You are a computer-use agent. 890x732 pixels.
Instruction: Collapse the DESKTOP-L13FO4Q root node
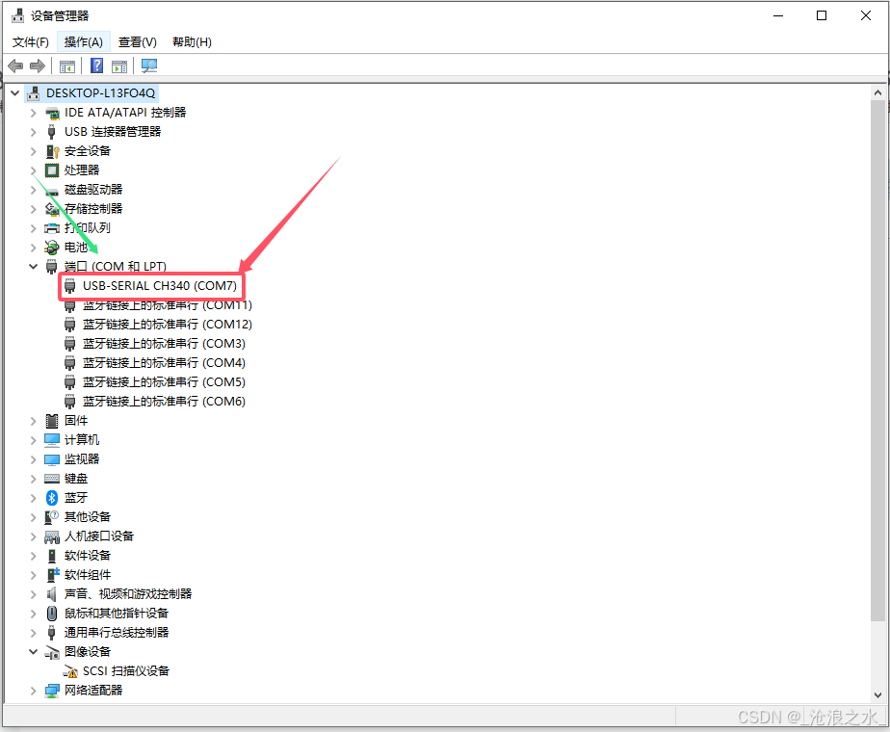[x=15, y=93]
